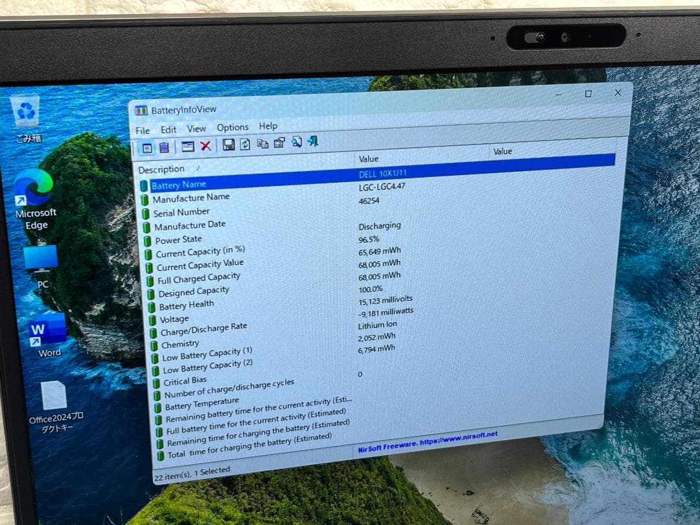Click the DELL 10X1J11 value cell
Screen dimensions: 700x525
tap(382, 174)
